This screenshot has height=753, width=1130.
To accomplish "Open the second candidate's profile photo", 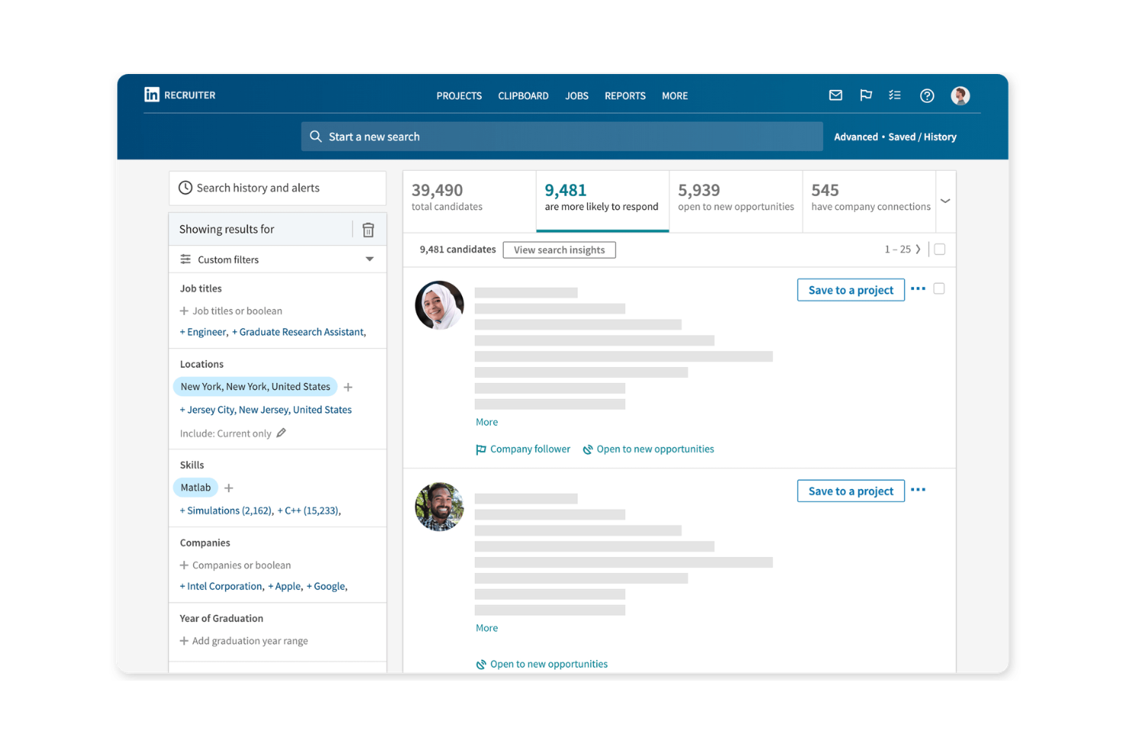I will pyautogui.click(x=439, y=506).
